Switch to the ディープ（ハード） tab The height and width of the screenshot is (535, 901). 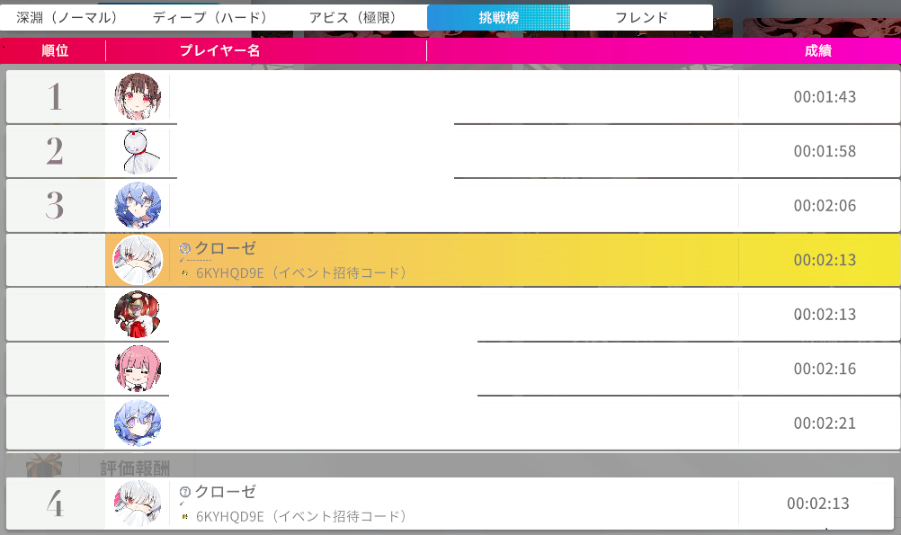click(x=210, y=18)
